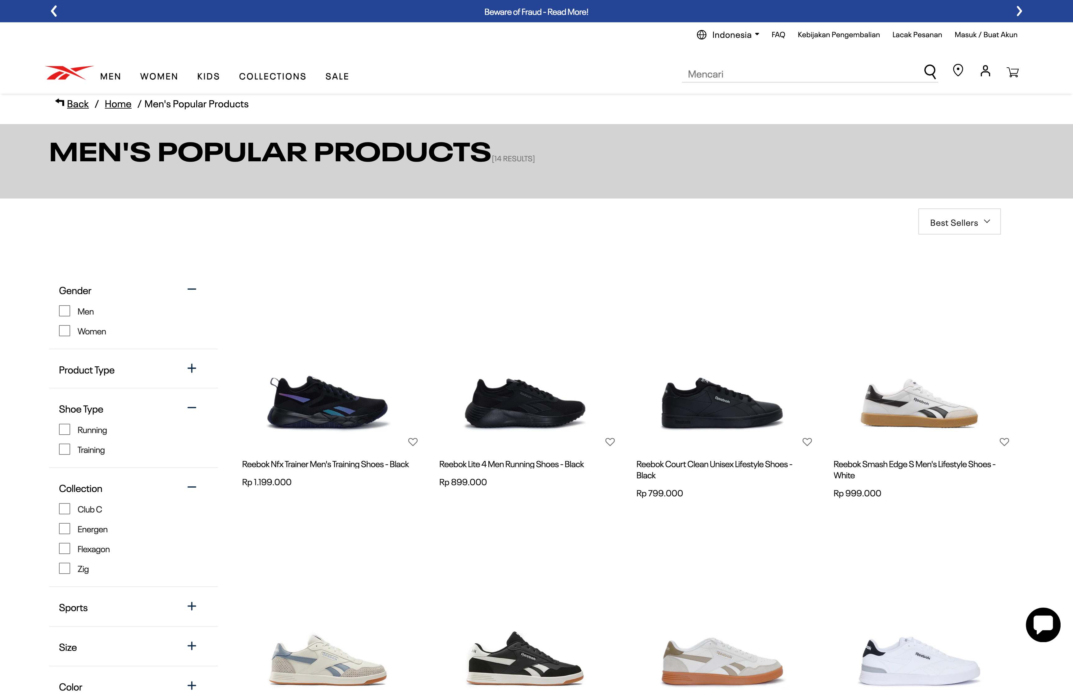This screenshot has width=1073, height=693.
Task: Collapse the Collection filter section
Action: (x=192, y=487)
